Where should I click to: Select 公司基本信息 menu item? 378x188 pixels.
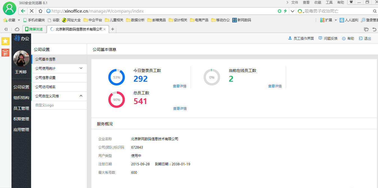coord(59,59)
